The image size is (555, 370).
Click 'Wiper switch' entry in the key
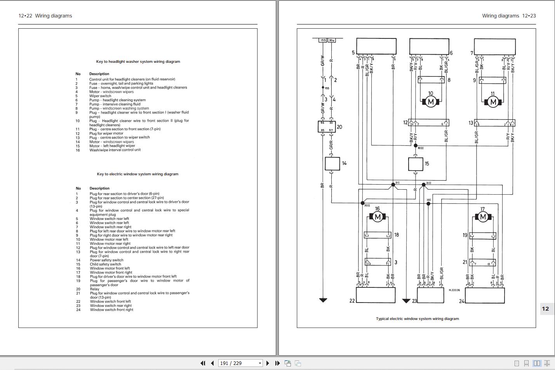point(100,96)
